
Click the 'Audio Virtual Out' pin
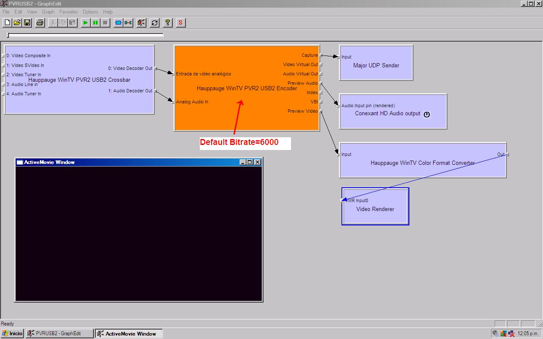click(321, 74)
